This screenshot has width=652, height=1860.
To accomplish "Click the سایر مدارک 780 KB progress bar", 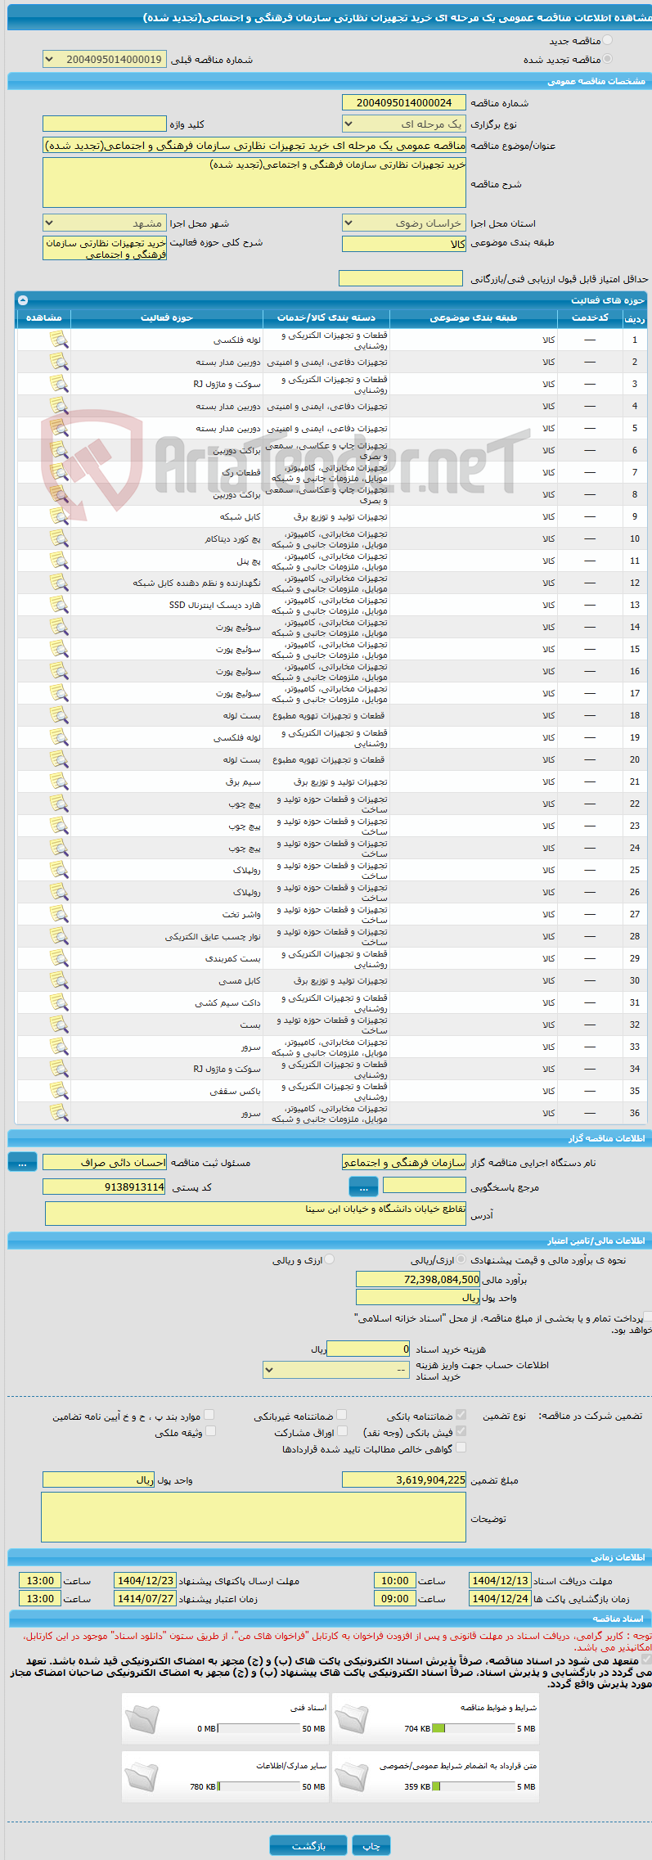I will tap(259, 1786).
